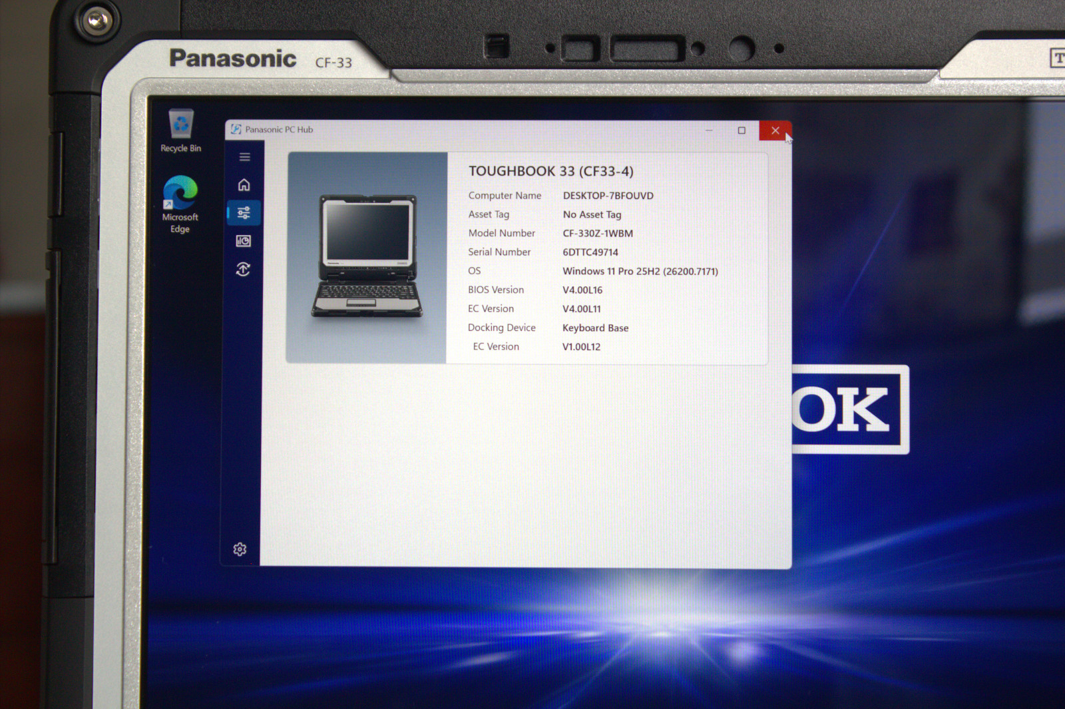The width and height of the screenshot is (1065, 709).
Task: Click serial number 6DTTC49714
Action: tap(590, 252)
